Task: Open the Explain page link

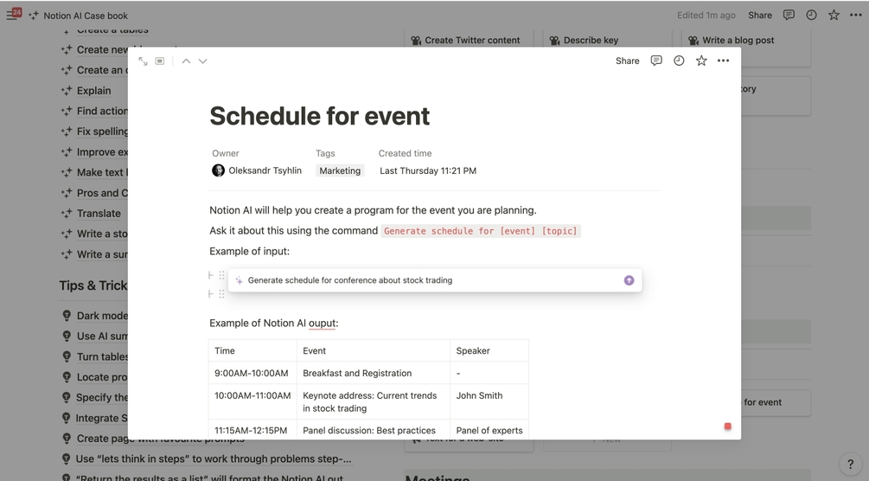Action: click(93, 91)
